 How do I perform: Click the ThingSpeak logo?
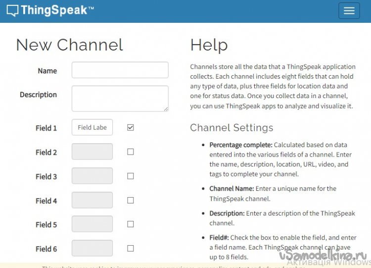(50, 10)
